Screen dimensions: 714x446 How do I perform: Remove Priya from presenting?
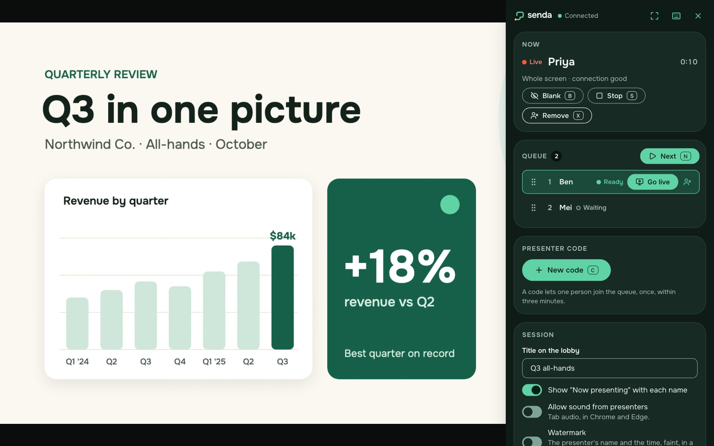click(x=557, y=115)
